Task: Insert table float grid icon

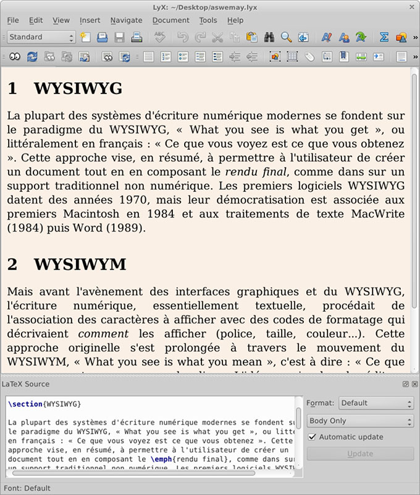Action: tap(292, 57)
